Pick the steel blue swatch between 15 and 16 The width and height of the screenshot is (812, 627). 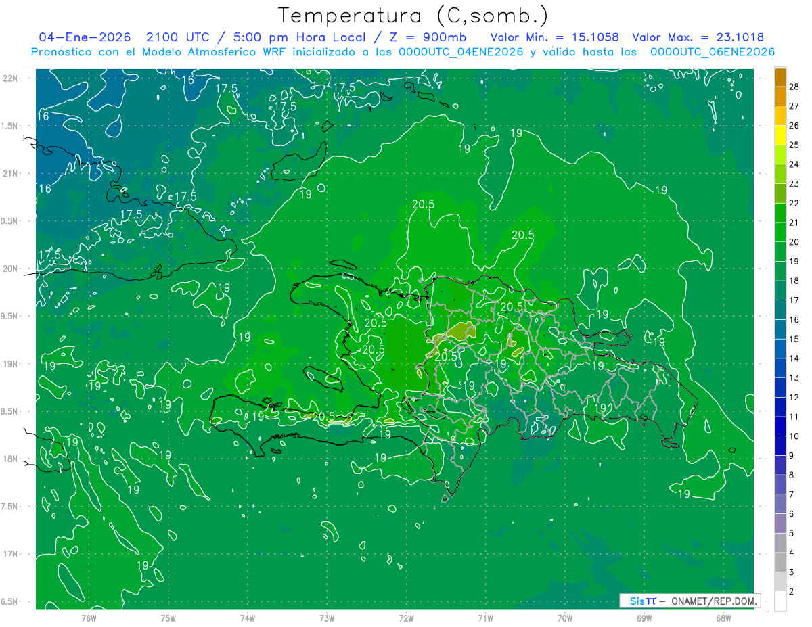(780, 329)
